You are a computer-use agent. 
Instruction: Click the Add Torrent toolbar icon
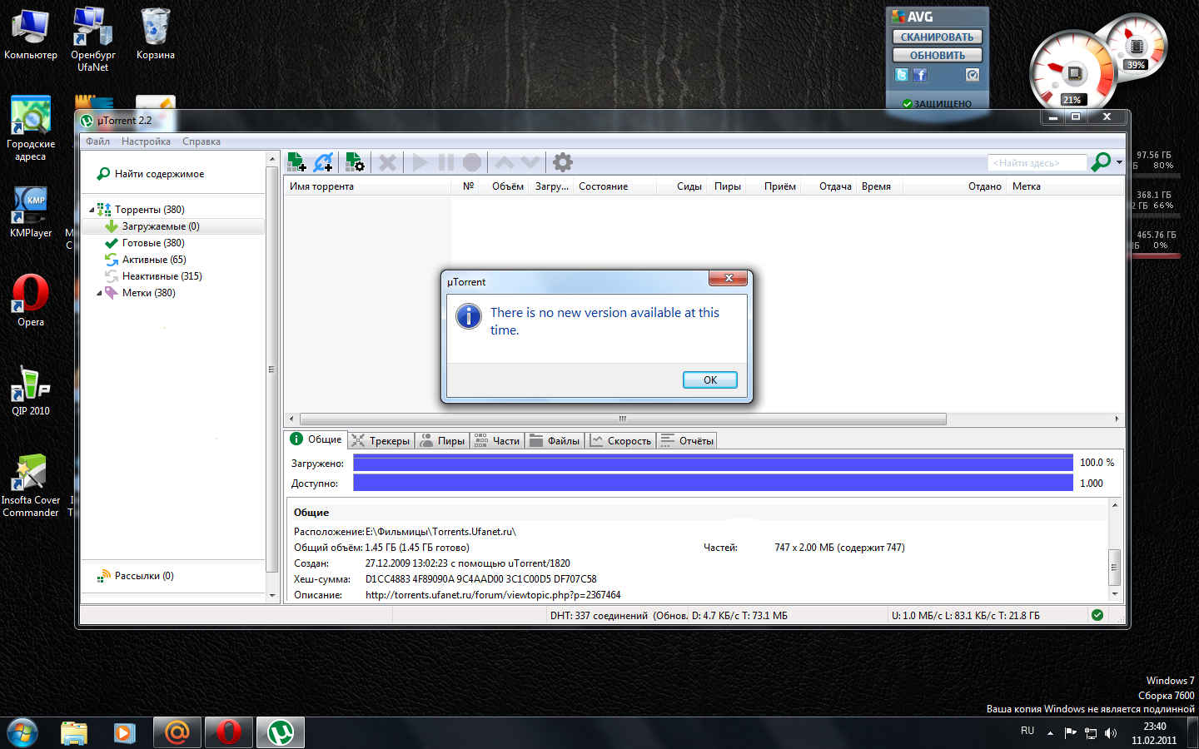296,161
